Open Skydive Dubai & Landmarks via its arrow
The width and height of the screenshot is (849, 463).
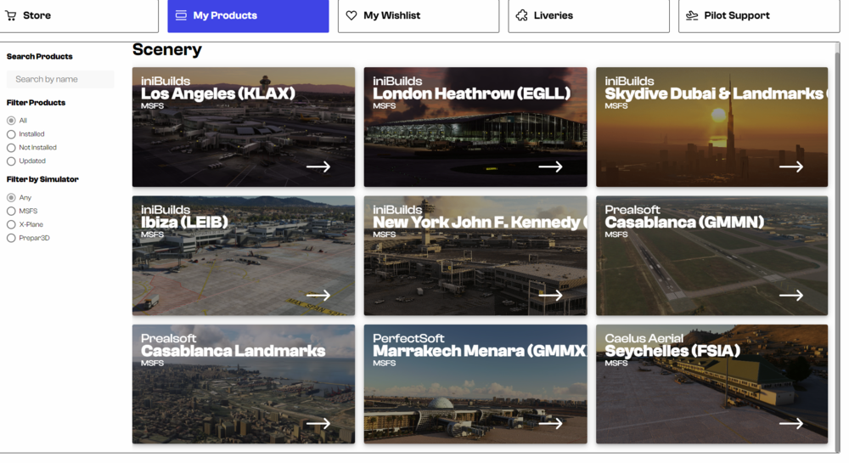pos(790,167)
